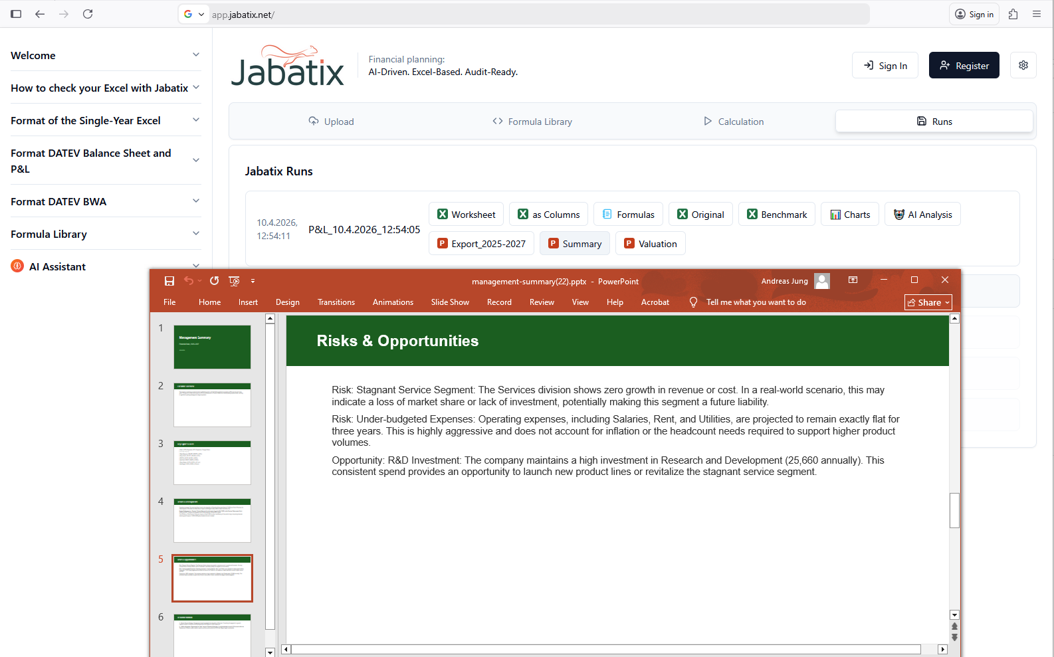Screen dimensions: 1054x657
Task: Expand Format of the Single-Year Excel
Action: pyautogui.click(x=105, y=120)
